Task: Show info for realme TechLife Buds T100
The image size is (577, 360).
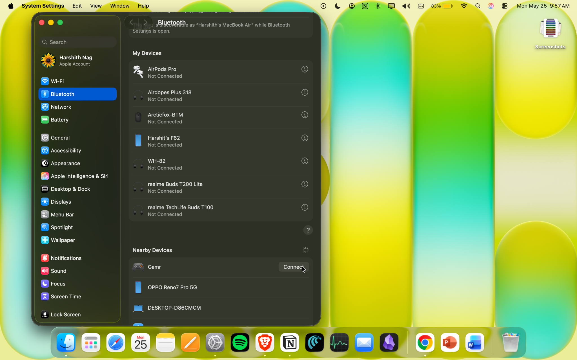Action: (305, 207)
